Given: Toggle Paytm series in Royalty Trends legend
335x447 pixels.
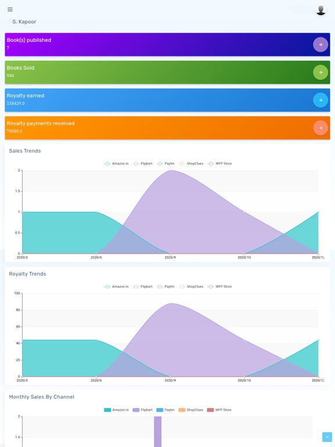Looking at the screenshot, I should 166,286.
